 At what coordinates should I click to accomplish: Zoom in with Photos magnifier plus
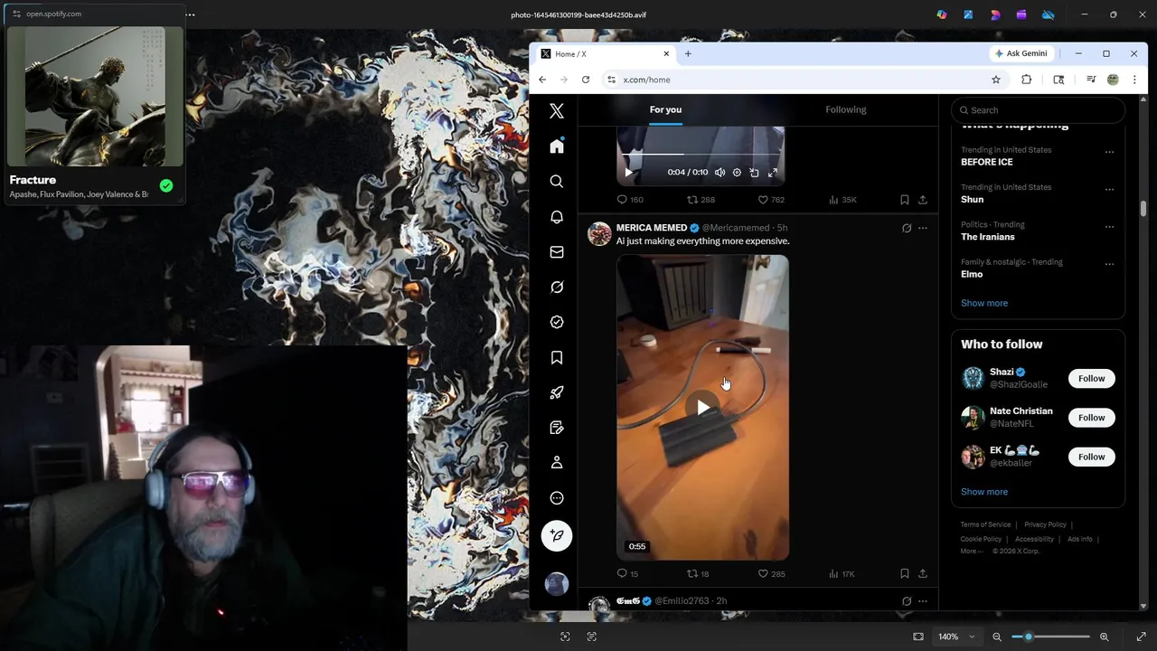click(x=1104, y=637)
